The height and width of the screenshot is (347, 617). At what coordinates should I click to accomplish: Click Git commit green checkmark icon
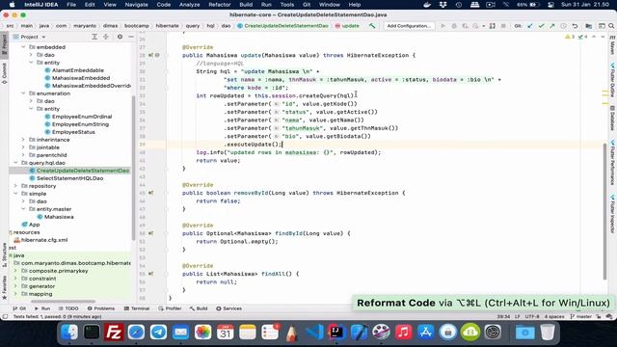tap(542, 26)
